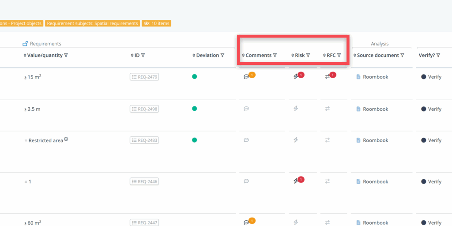452x226 pixels.
Task: Toggle the Verify radio for REQ-2479
Action: [424, 77]
